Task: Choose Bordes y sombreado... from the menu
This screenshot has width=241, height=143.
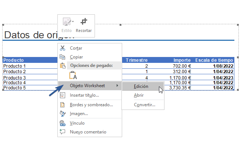Action: (90, 105)
